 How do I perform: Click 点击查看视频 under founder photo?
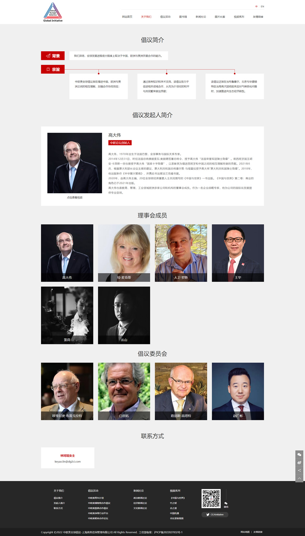pos(75,198)
